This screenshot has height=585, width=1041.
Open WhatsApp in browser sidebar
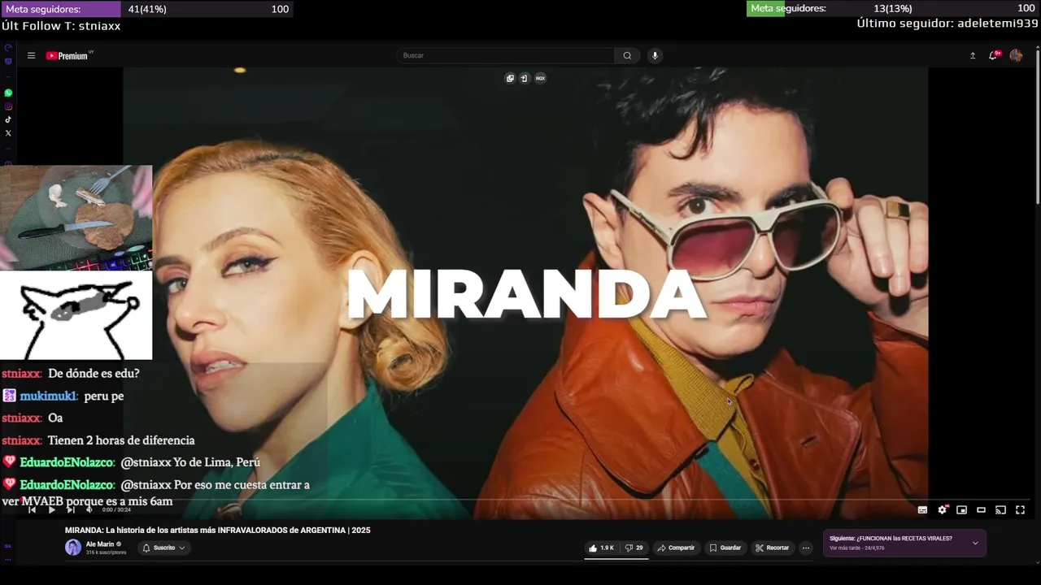(8, 93)
